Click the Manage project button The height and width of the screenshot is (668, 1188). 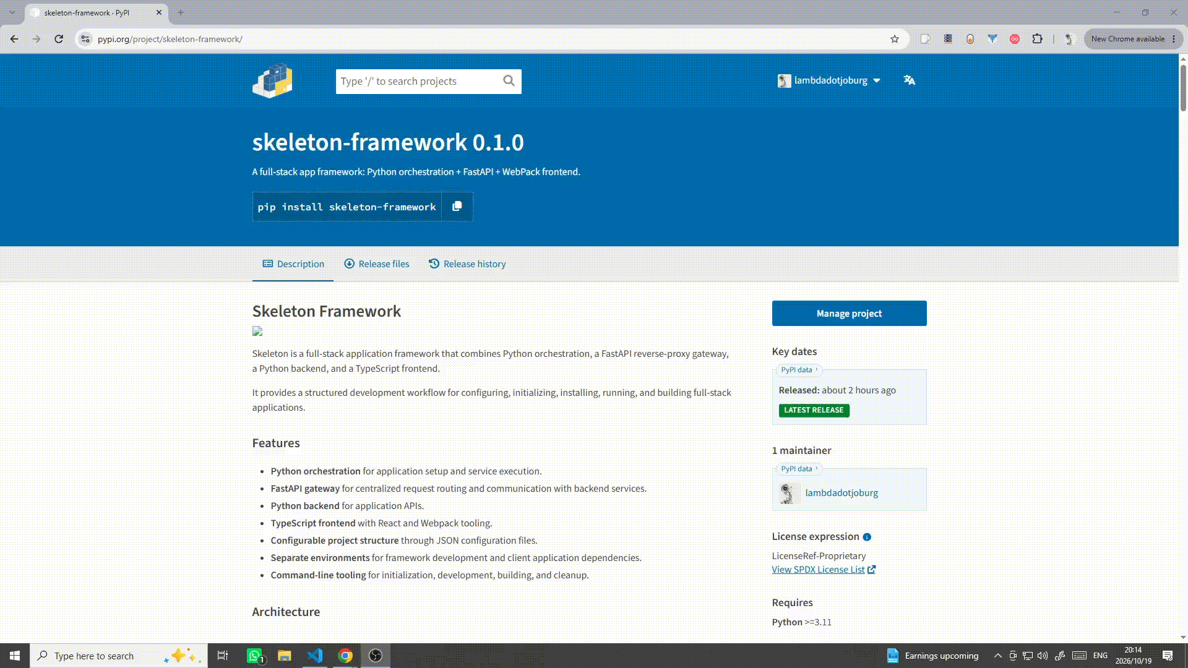coord(849,314)
